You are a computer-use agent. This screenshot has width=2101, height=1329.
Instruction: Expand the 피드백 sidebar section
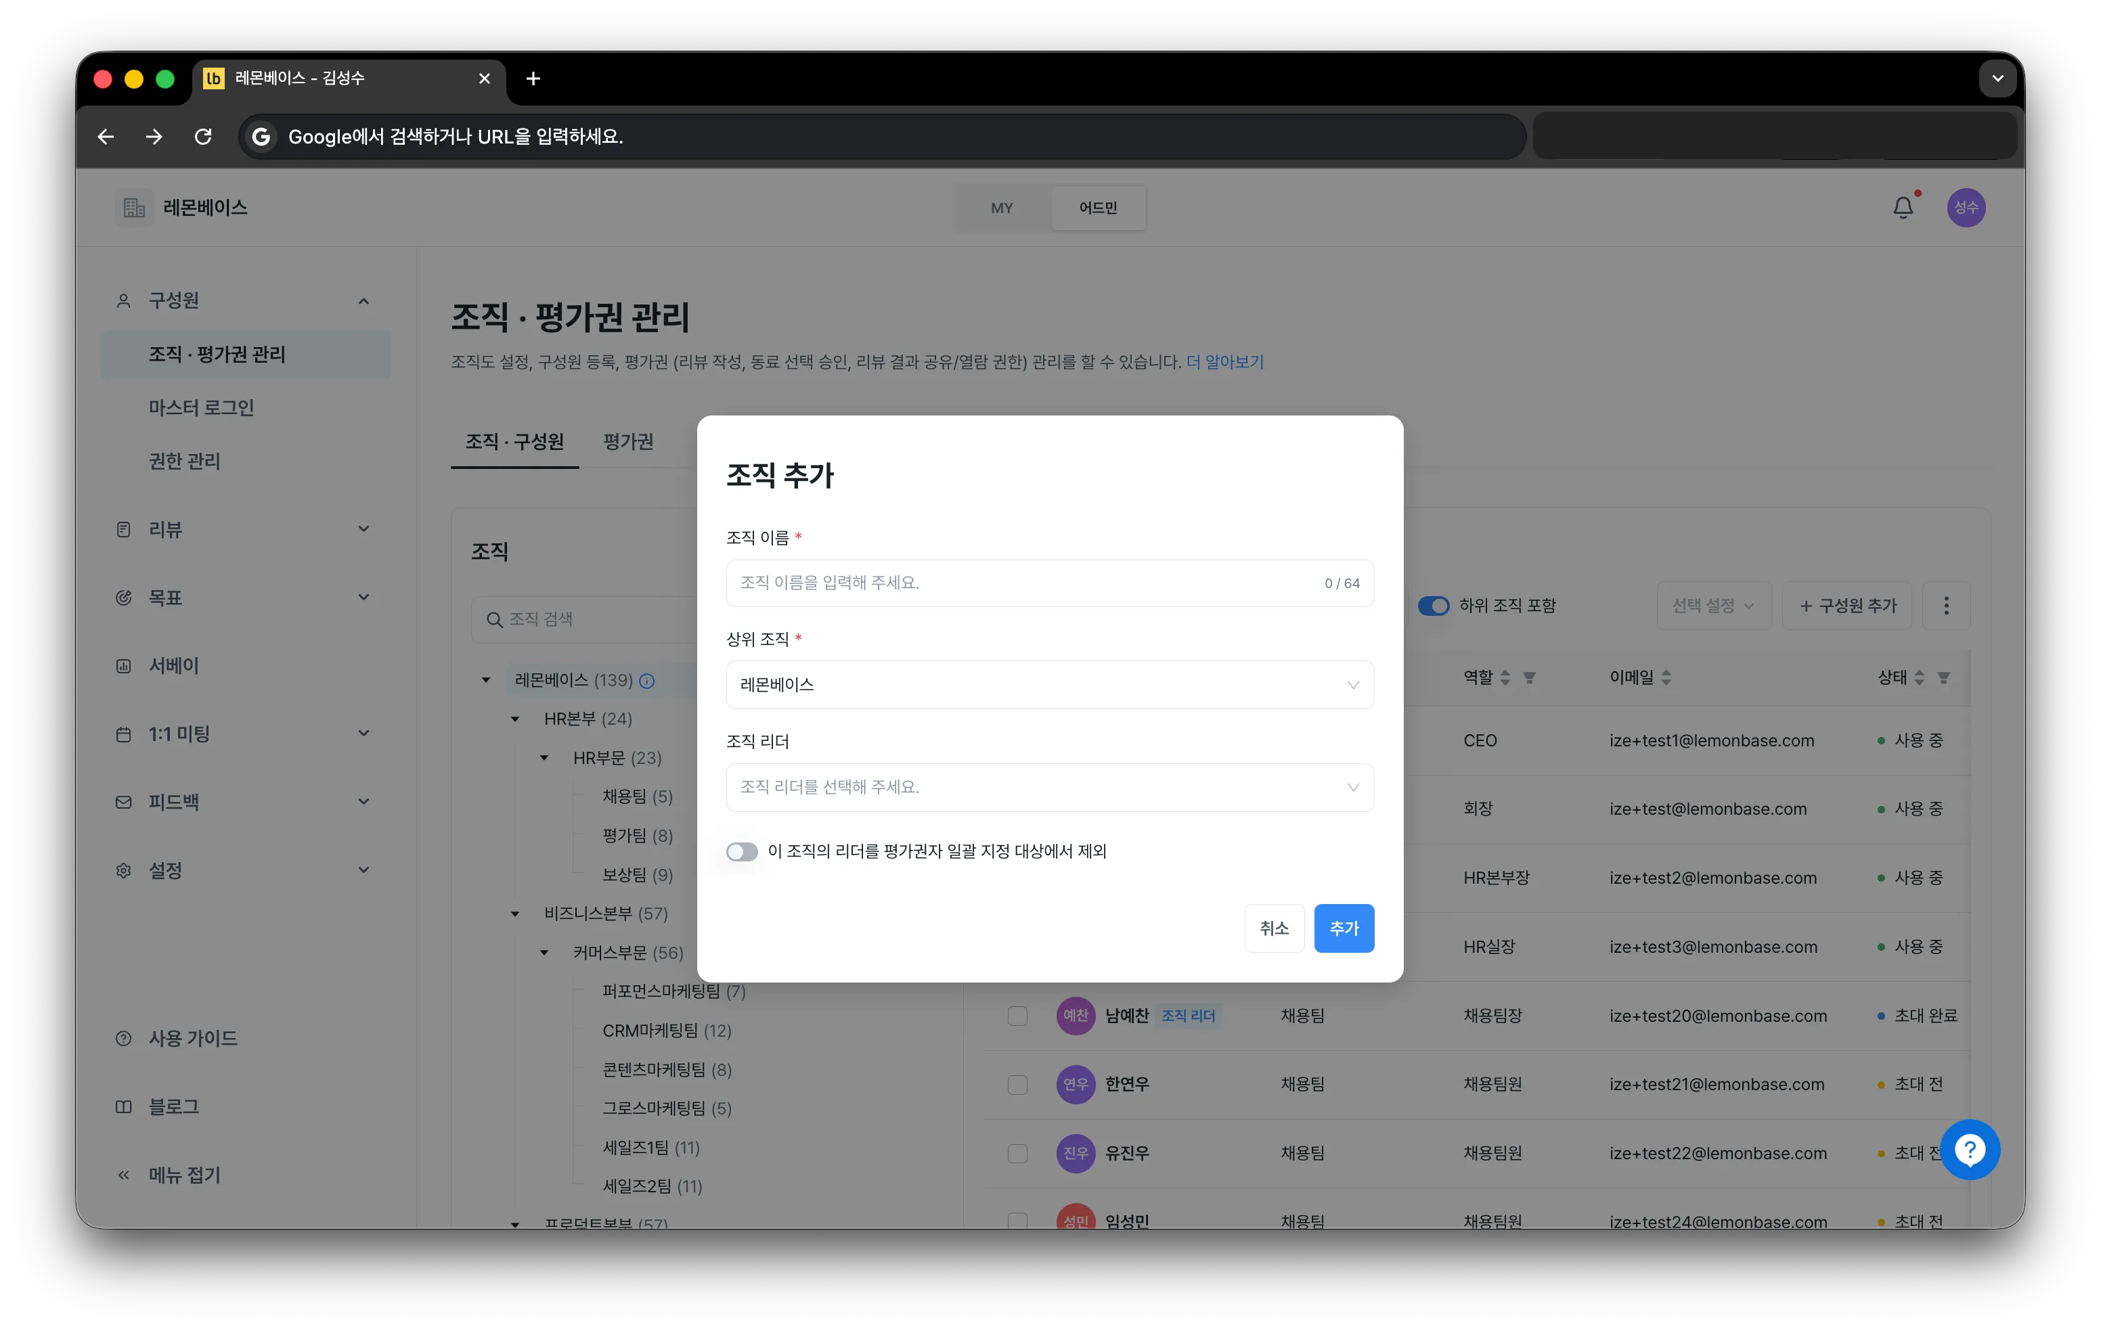[x=364, y=801]
